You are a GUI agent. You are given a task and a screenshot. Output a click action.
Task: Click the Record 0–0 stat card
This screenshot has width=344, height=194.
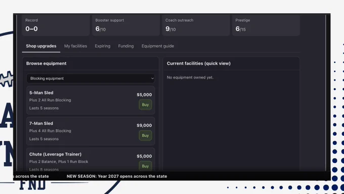coord(56,25)
